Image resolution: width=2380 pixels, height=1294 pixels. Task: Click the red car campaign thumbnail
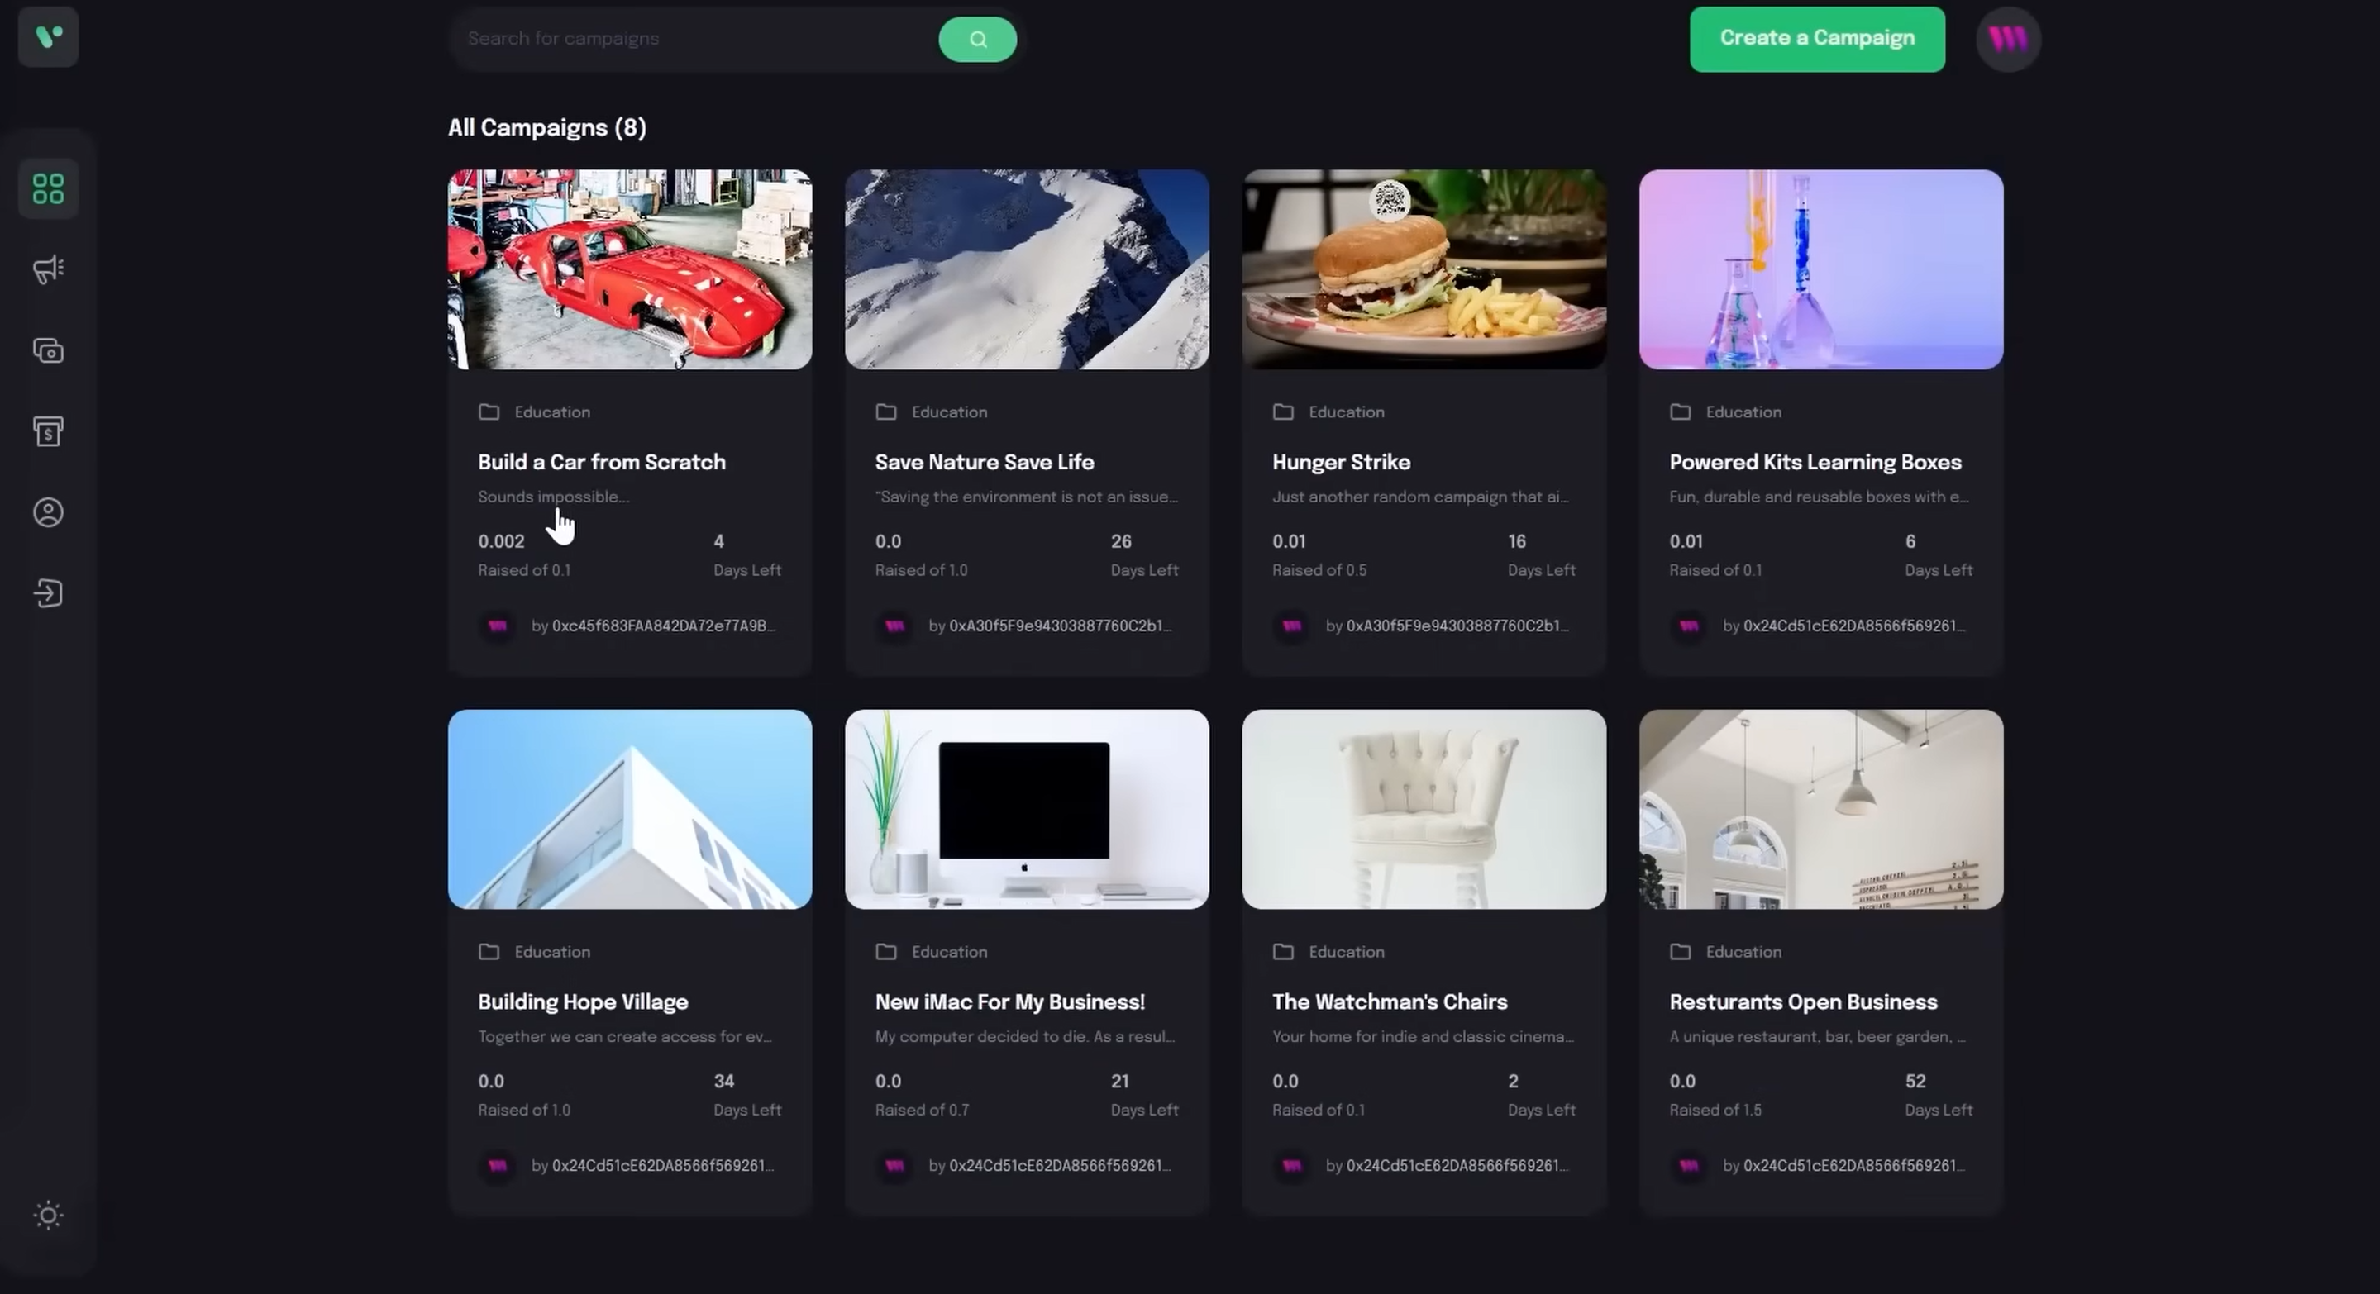[x=629, y=269]
